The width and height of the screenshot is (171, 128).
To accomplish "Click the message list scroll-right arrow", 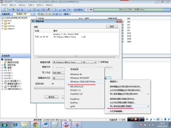I will point(118,56).
